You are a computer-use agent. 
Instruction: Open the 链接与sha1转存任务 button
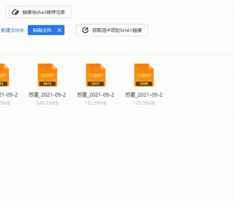click(x=39, y=12)
